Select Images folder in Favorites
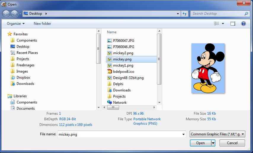 [19, 71]
